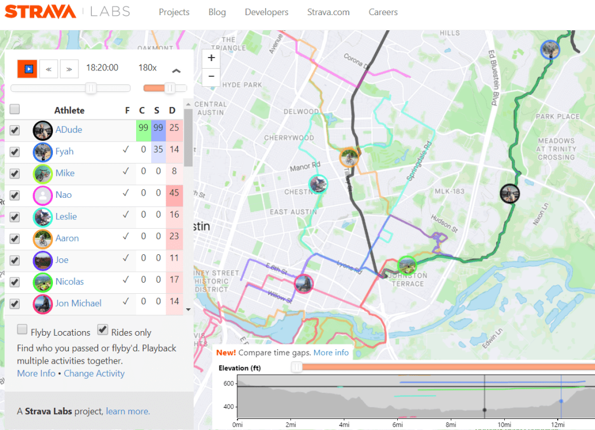Click the rewind double-arrow button

tap(48, 69)
